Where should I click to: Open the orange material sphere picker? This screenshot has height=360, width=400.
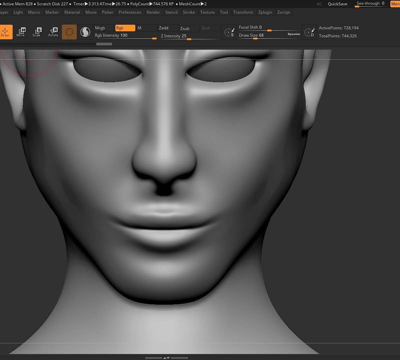point(69,32)
